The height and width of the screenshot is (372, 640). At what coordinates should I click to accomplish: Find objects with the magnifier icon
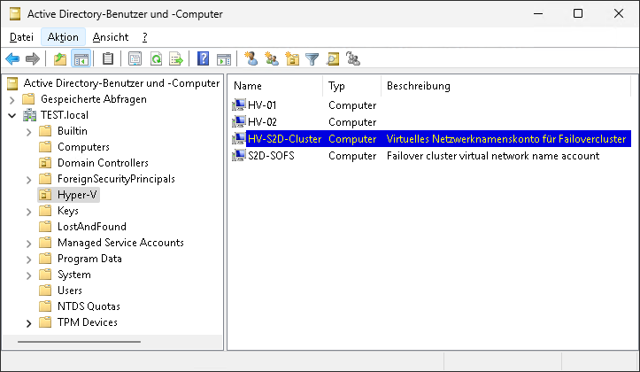333,59
